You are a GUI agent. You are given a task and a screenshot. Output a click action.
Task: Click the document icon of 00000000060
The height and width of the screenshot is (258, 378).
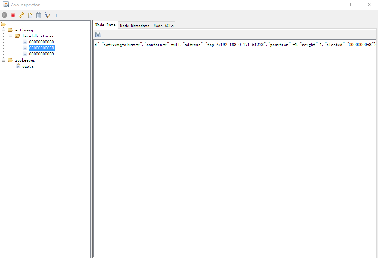25,42
